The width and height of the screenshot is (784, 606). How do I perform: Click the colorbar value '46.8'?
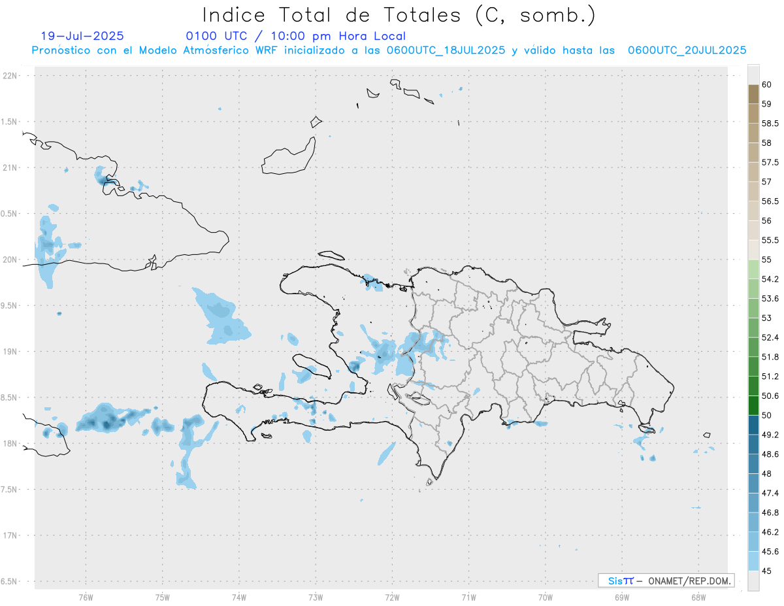[x=770, y=513]
